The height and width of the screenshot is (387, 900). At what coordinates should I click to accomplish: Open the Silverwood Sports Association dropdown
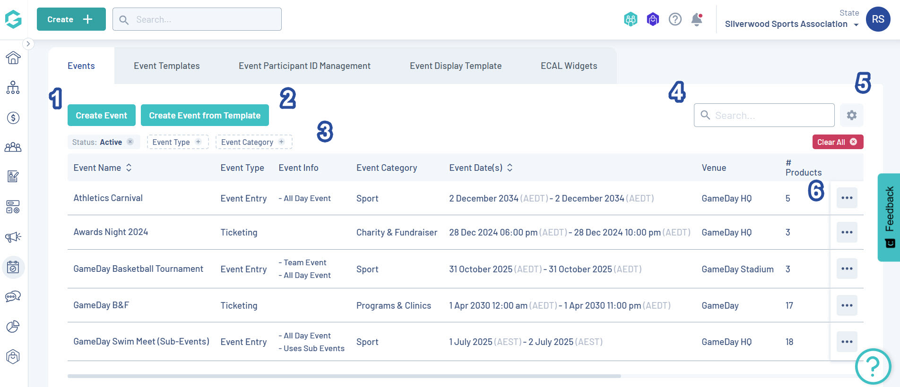[792, 24]
